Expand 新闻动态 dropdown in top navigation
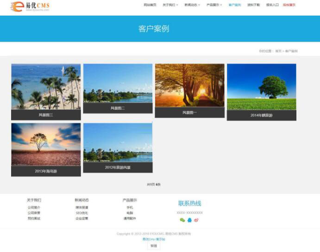 (x=192, y=5)
